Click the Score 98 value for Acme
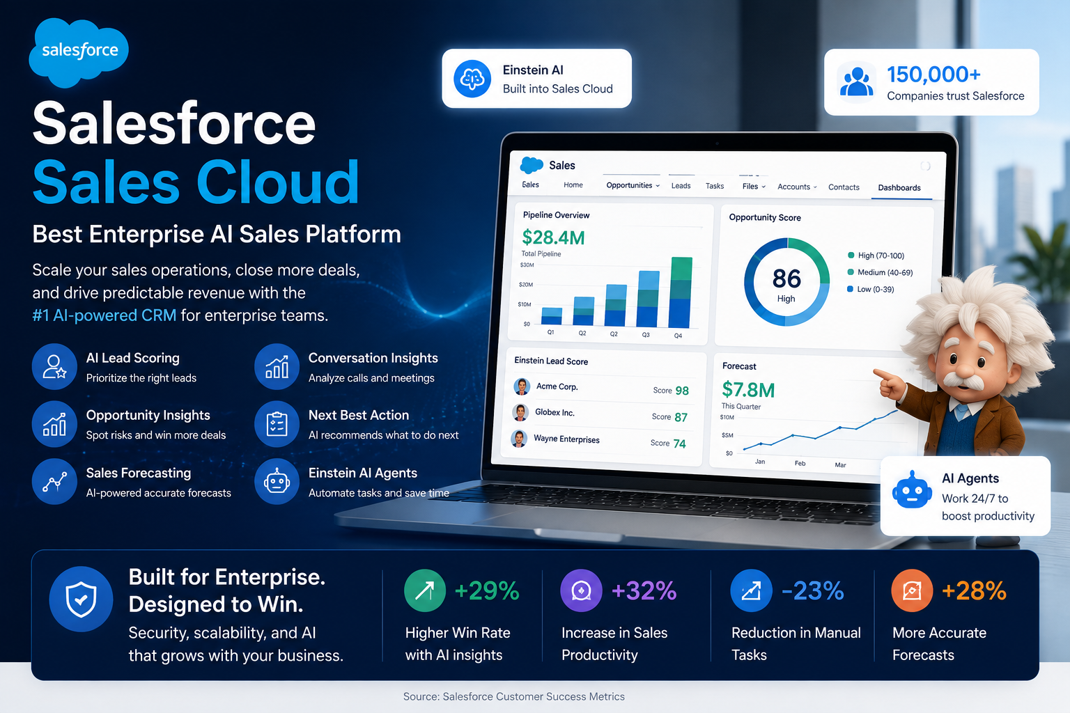Screen dimensions: 1070x713 click(x=681, y=391)
